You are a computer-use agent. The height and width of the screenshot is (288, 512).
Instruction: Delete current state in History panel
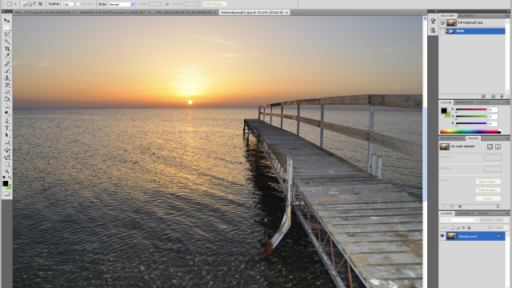(x=502, y=96)
